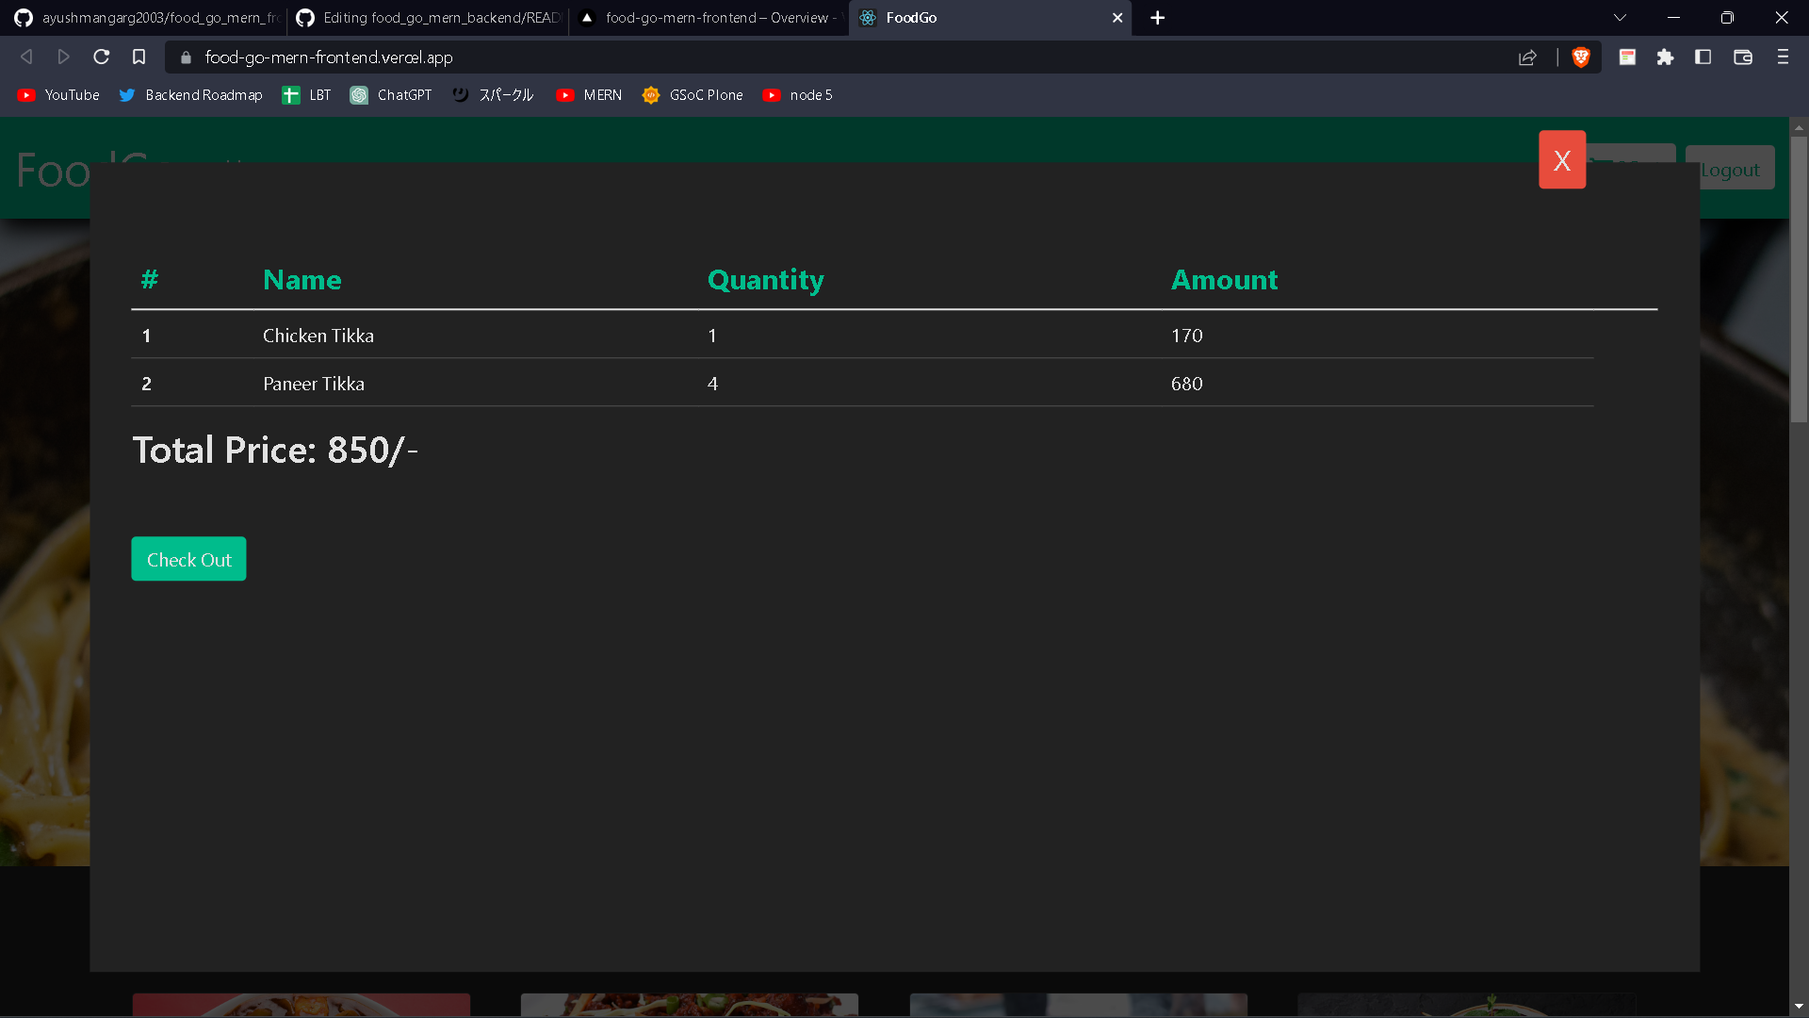
Task: Toggle the sidebar panel icon
Action: click(1703, 57)
